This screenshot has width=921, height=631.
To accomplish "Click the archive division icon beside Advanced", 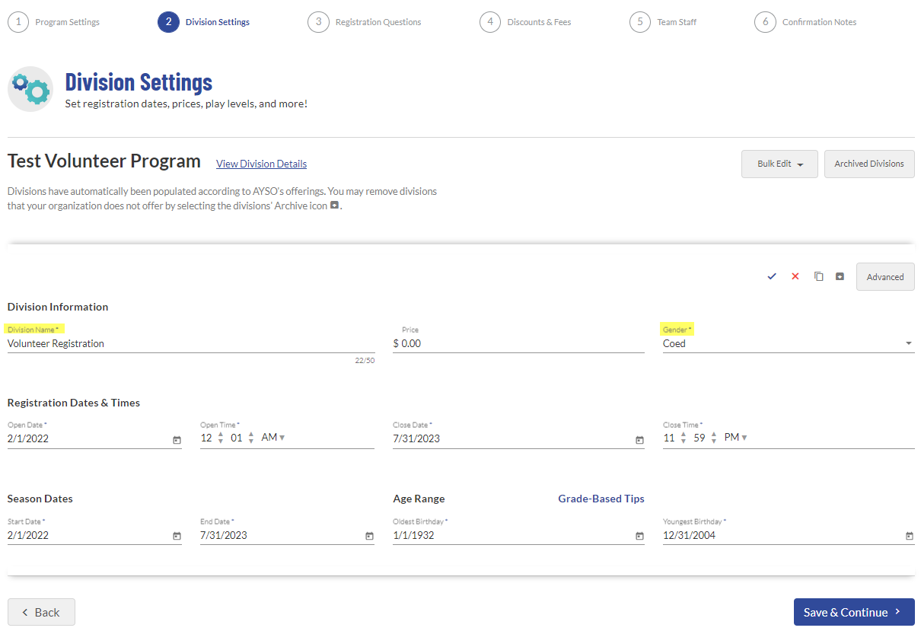I will (840, 276).
